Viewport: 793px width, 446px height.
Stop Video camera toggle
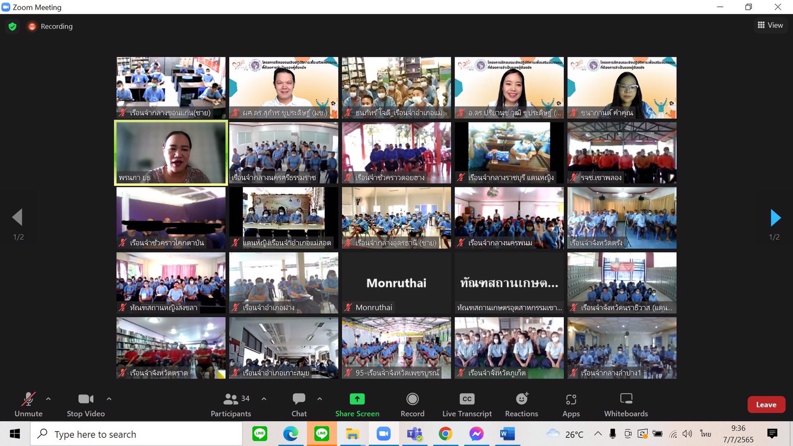pos(86,405)
